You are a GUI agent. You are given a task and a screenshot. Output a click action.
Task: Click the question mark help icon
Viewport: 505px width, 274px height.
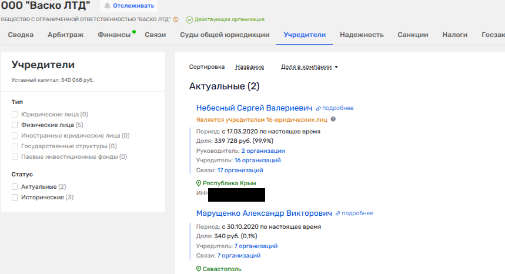coord(333,119)
